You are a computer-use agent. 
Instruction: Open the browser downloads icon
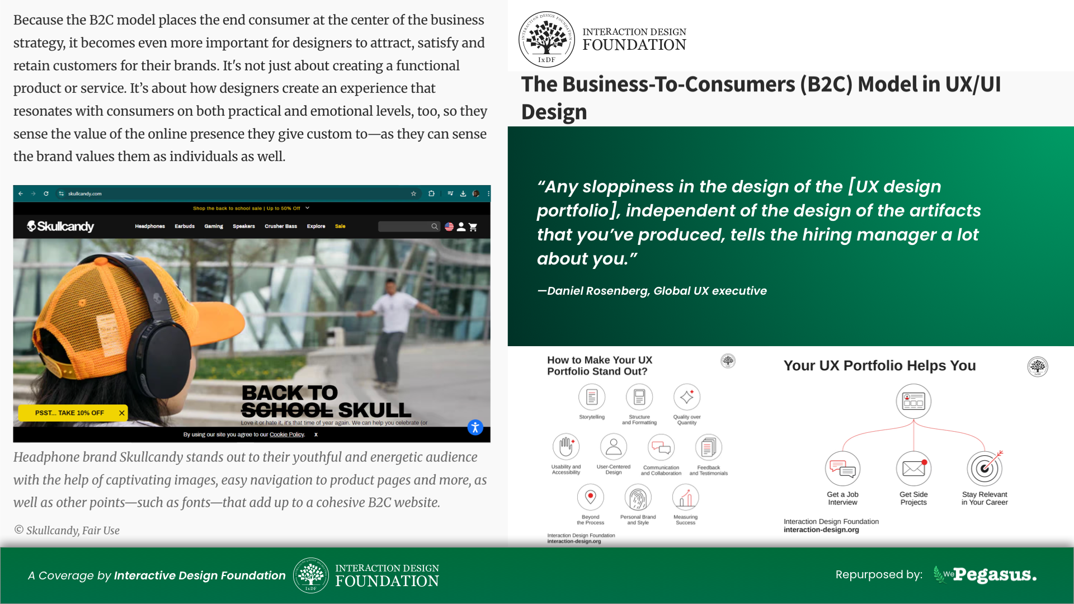(463, 194)
